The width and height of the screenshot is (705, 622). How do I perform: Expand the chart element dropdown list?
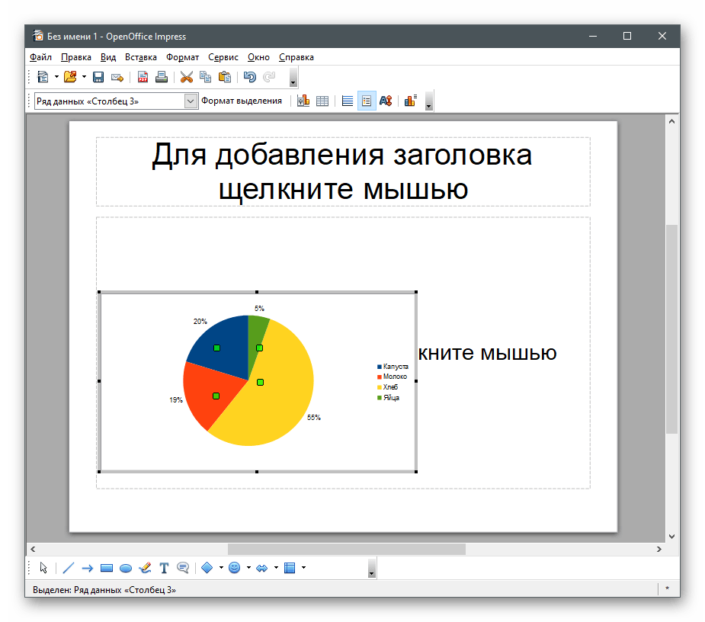[191, 101]
